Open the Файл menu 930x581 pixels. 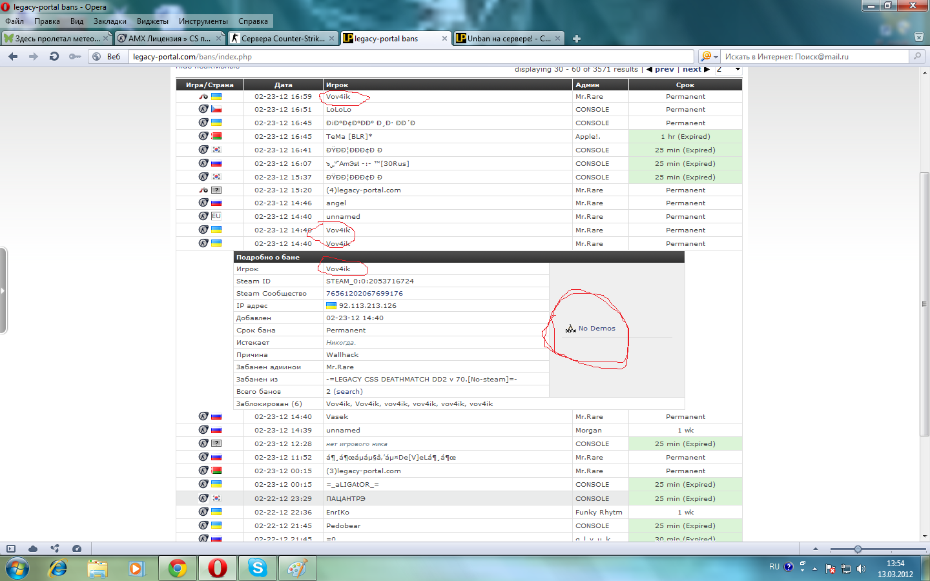(14, 21)
